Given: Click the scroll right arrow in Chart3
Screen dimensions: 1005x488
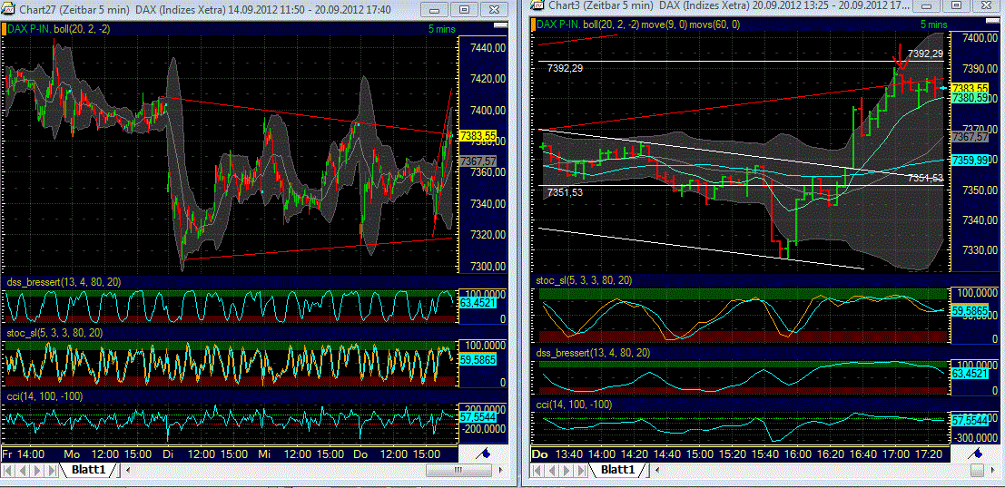Looking at the screenshot, I should [994, 471].
